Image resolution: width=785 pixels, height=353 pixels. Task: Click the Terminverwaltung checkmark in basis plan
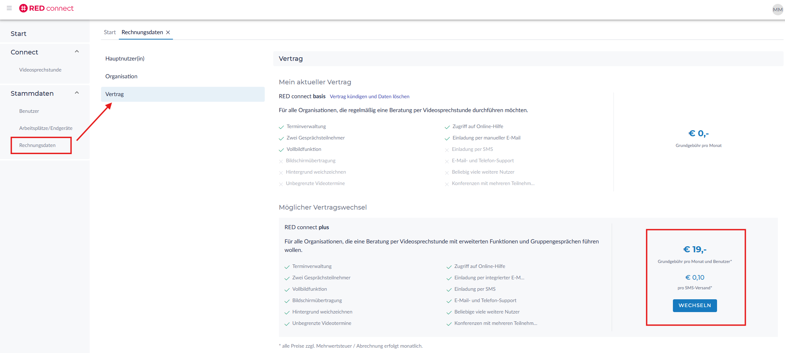click(x=281, y=127)
